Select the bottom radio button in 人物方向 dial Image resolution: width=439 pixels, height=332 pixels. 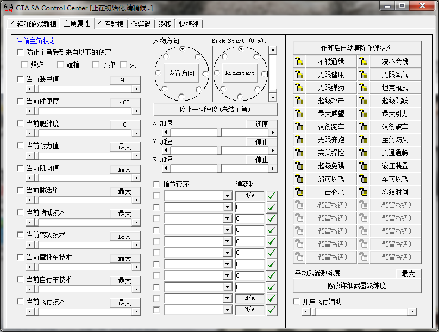(181, 97)
